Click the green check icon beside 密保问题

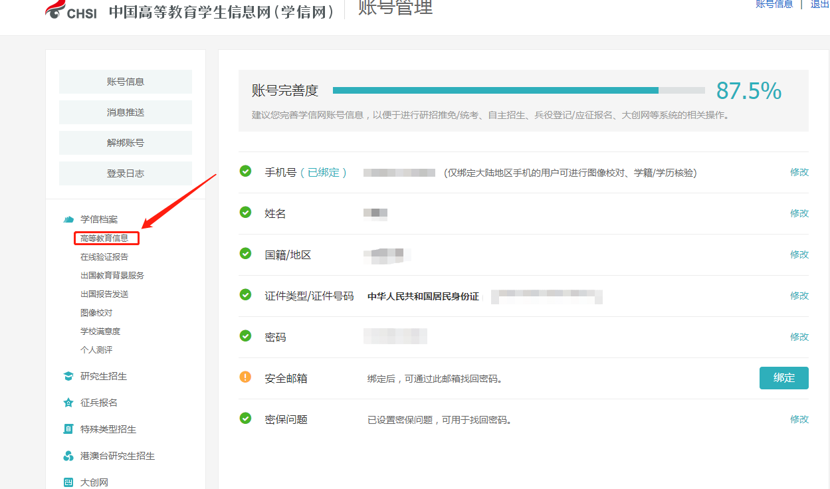[x=245, y=419]
